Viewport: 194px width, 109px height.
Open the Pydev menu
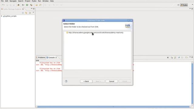coord(34,1)
